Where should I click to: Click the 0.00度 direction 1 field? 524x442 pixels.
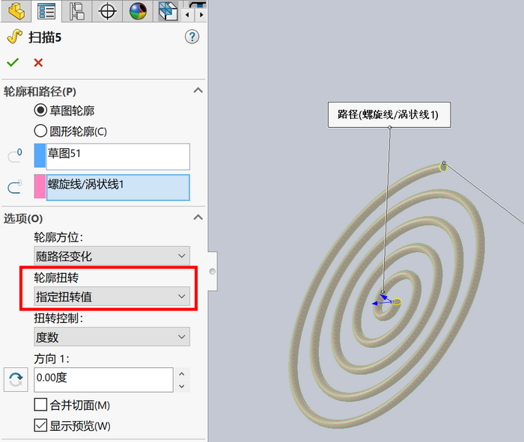pos(103,380)
